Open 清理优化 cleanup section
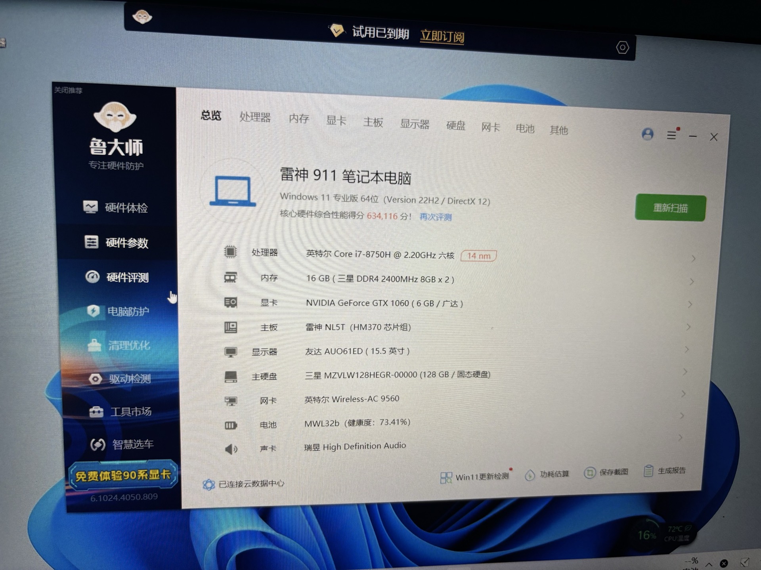The image size is (761, 570). [x=119, y=345]
